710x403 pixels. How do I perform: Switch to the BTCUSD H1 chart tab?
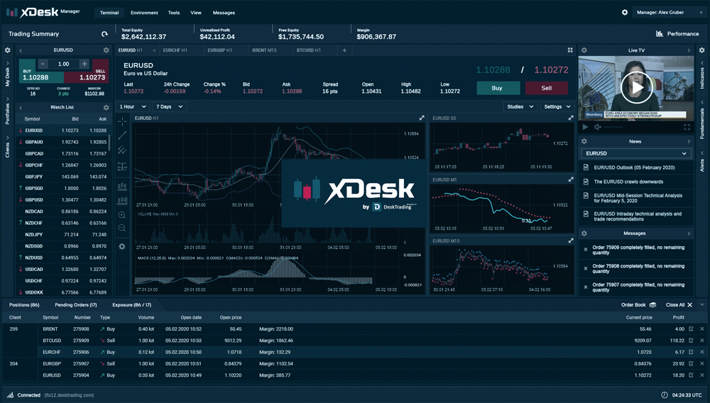tap(308, 50)
